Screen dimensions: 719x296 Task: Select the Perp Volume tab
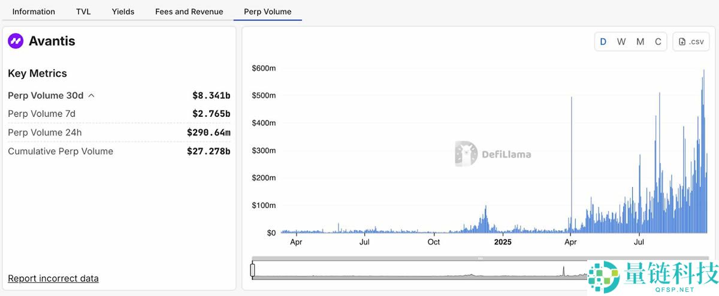[x=267, y=11]
